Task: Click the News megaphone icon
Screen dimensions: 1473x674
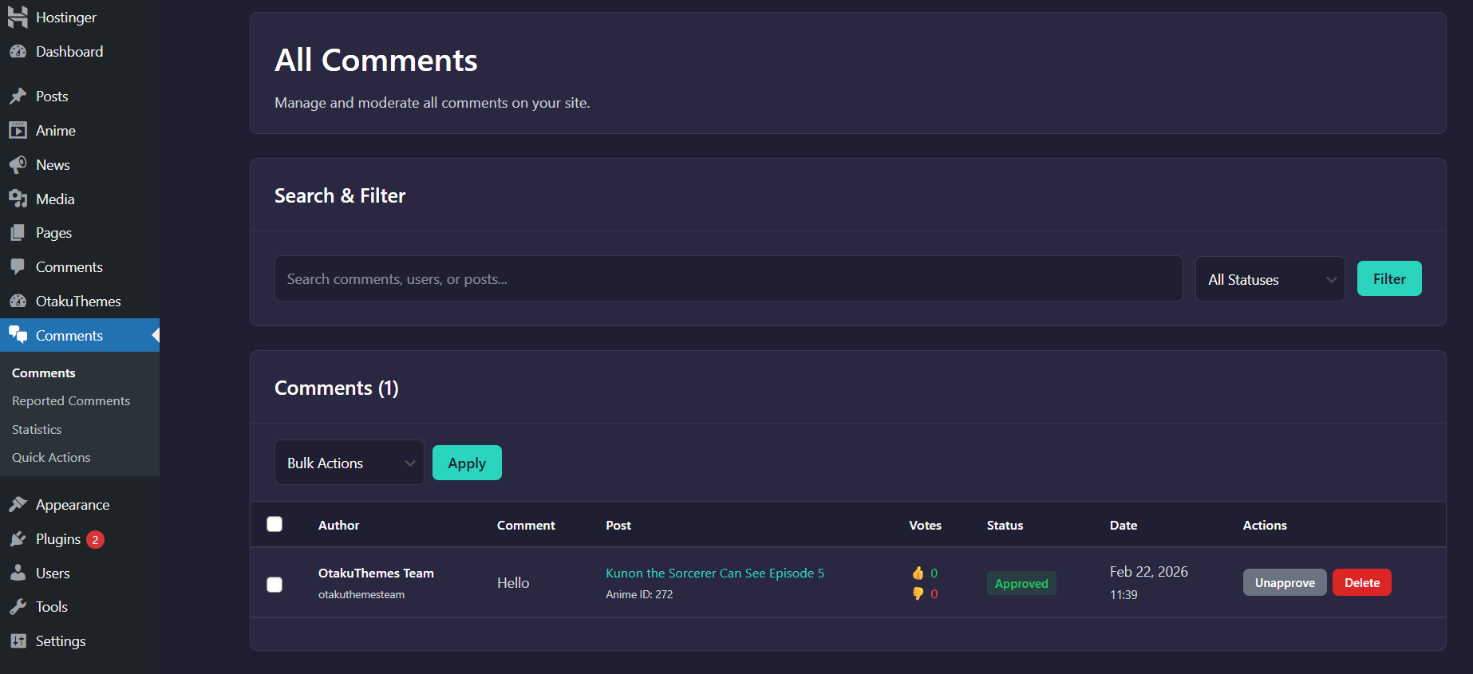Action: pos(18,165)
